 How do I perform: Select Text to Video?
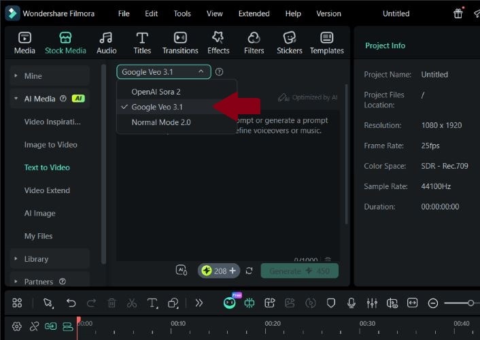tap(47, 167)
